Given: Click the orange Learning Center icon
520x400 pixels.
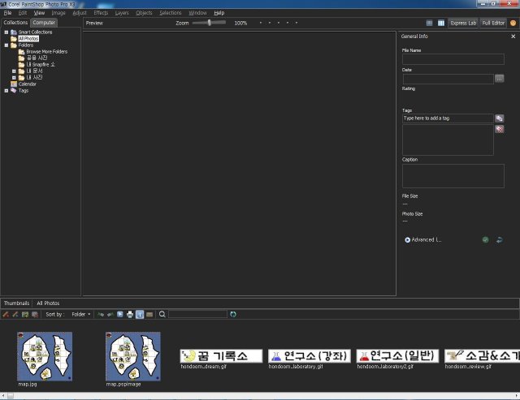Looking at the screenshot, I should click(x=513, y=24).
